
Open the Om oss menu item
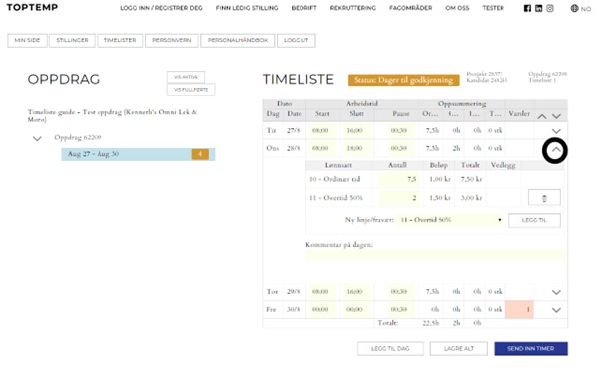457,8
